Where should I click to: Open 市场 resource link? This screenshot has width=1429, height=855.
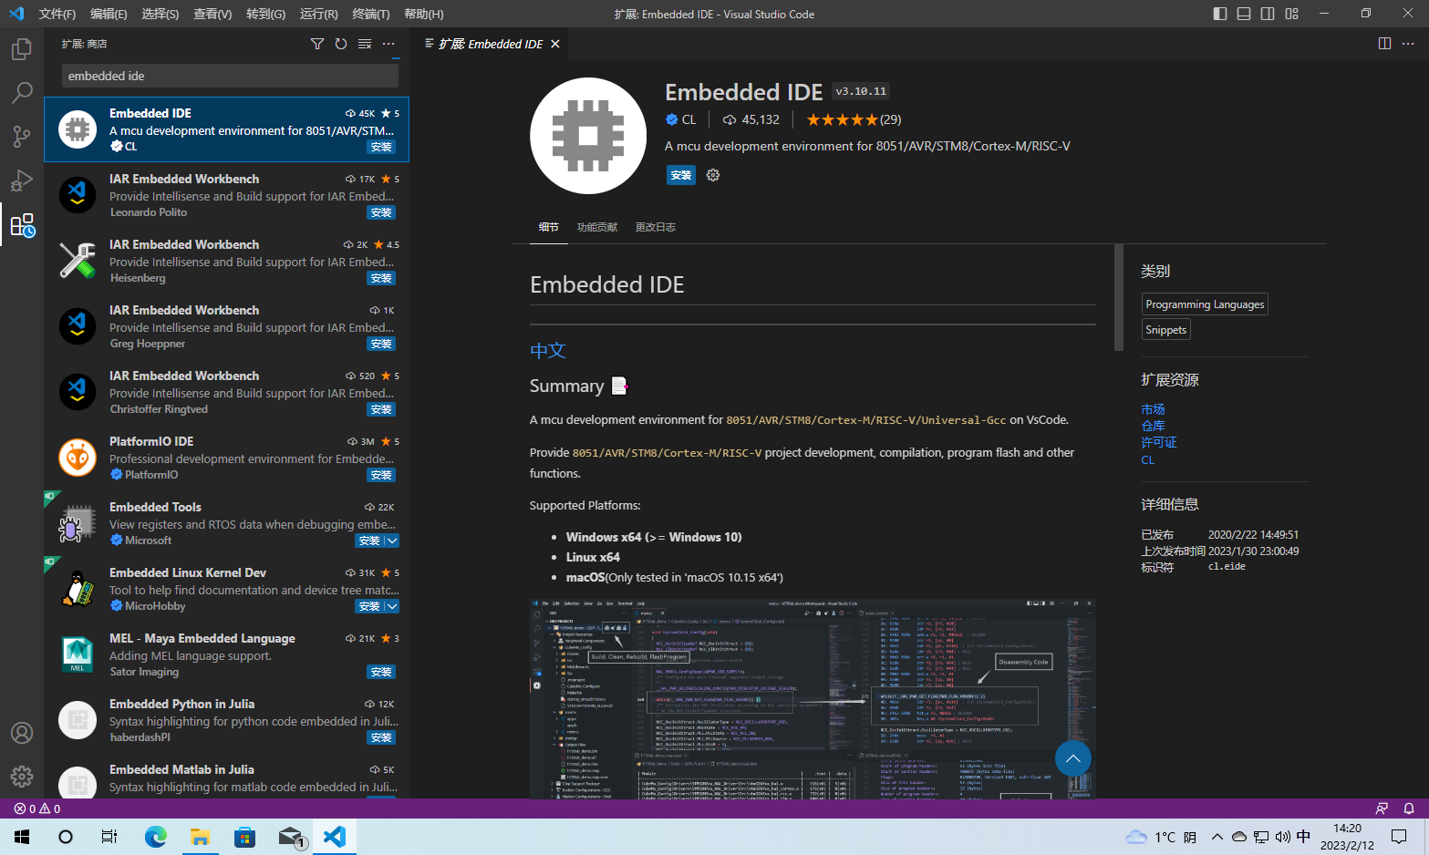point(1153,409)
